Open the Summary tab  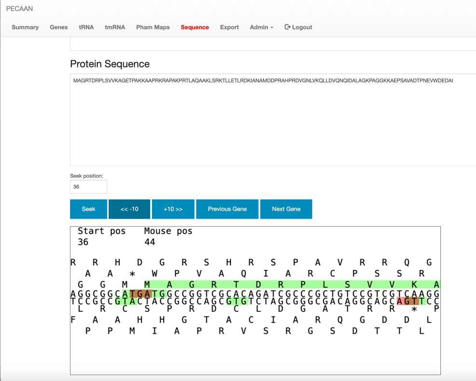click(x=25, y=27)
